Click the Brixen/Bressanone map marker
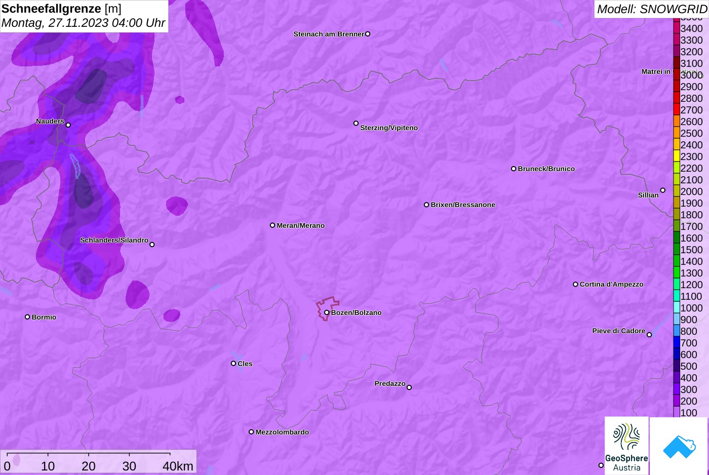The image size is (709, 475). point(426,205)
